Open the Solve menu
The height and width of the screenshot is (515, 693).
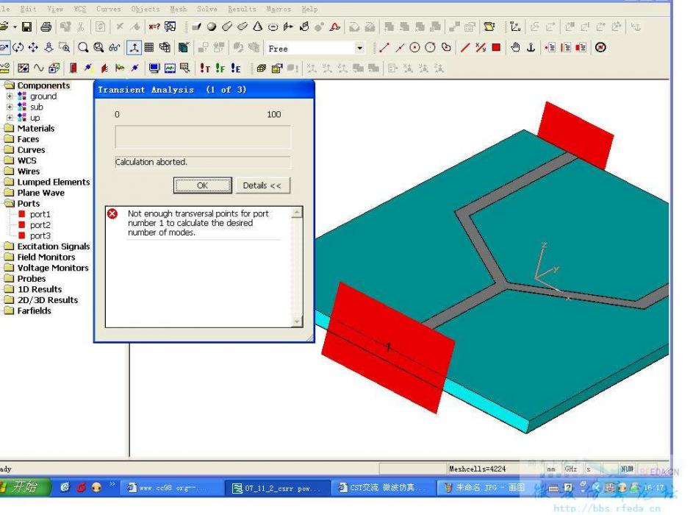click(207, 9)
